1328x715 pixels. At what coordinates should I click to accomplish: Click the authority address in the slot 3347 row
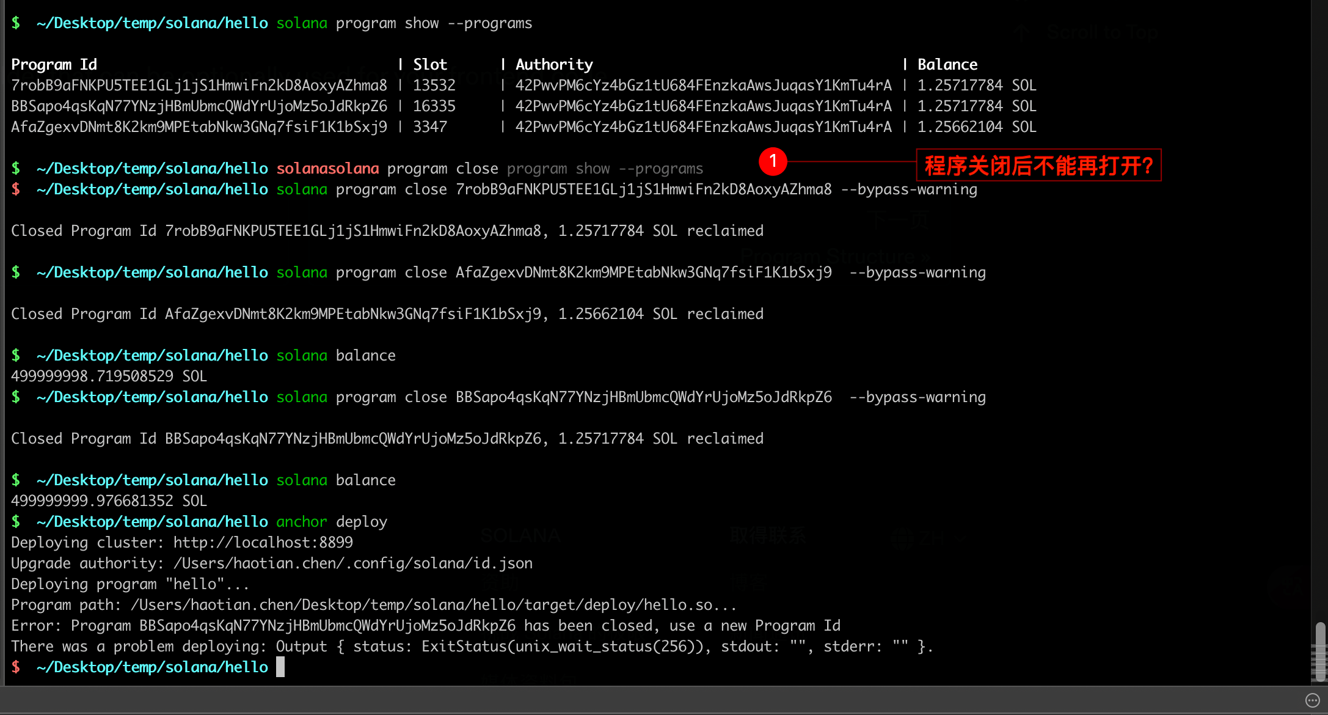pyautogui.click(x=704, y=127)
